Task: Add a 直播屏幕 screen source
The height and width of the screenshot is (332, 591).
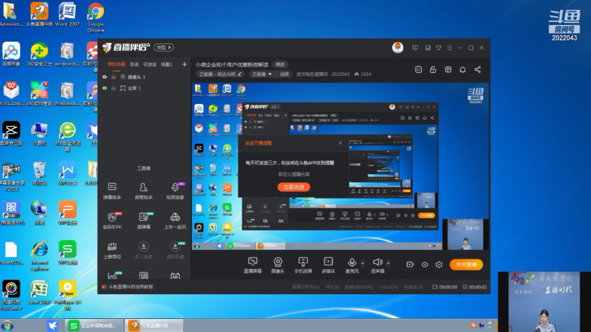Action: pos(252,265)
